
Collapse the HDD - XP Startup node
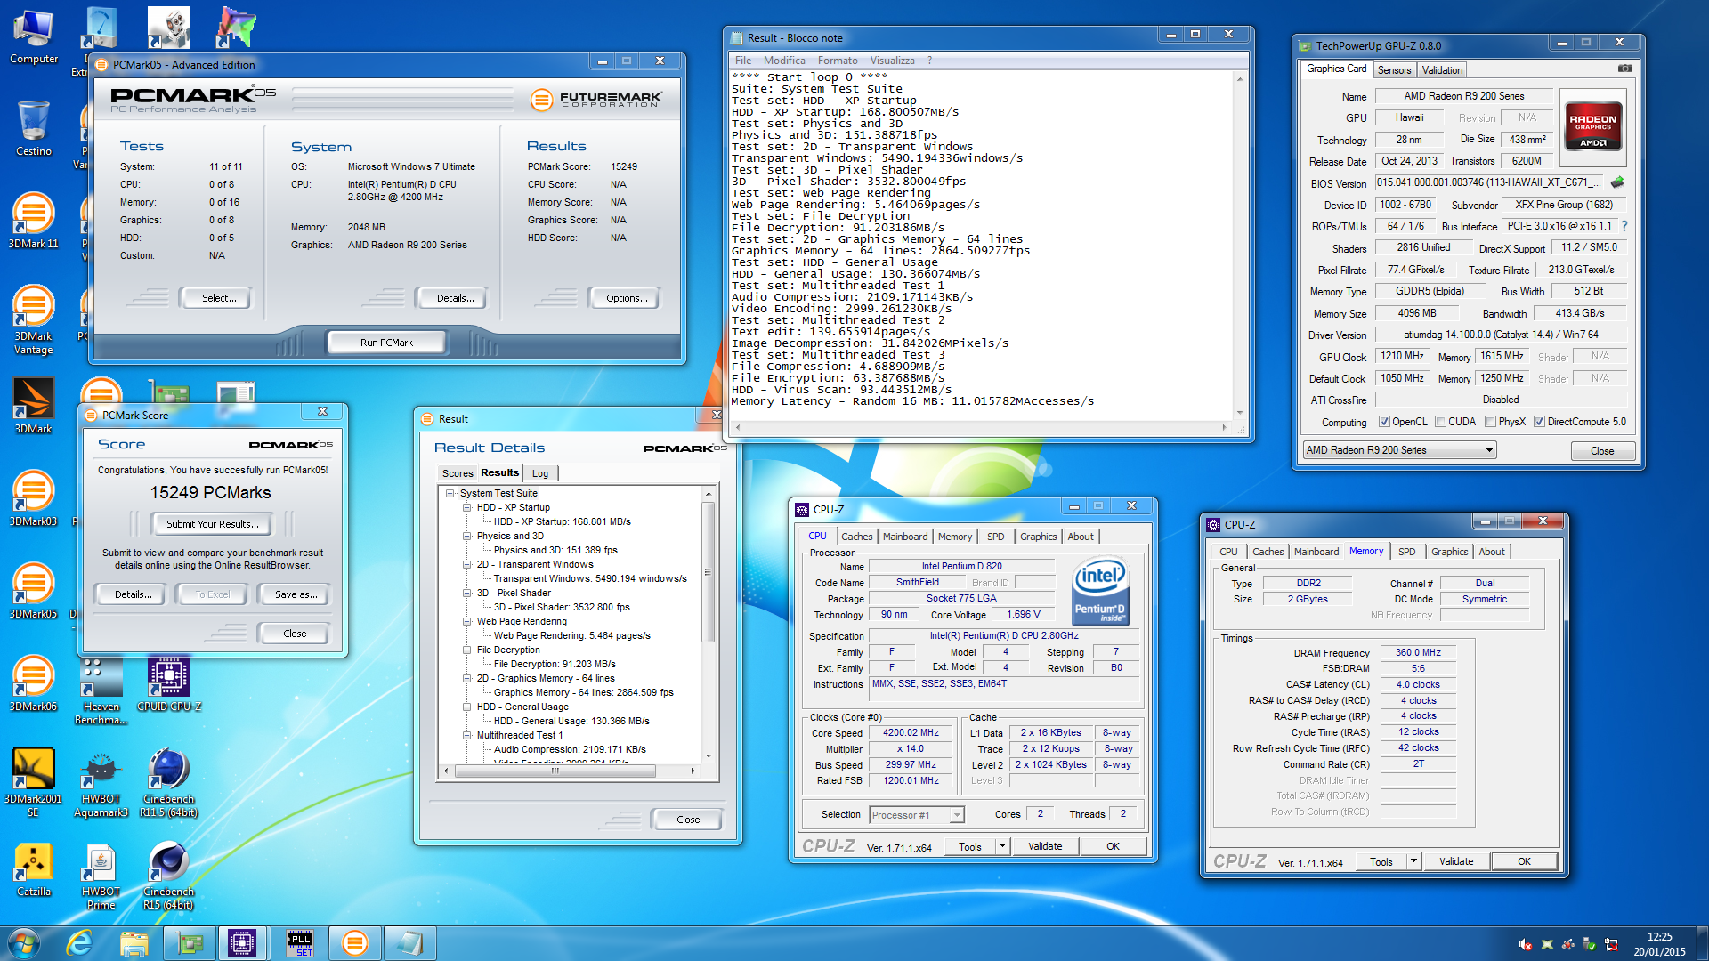tap(466, 507)
